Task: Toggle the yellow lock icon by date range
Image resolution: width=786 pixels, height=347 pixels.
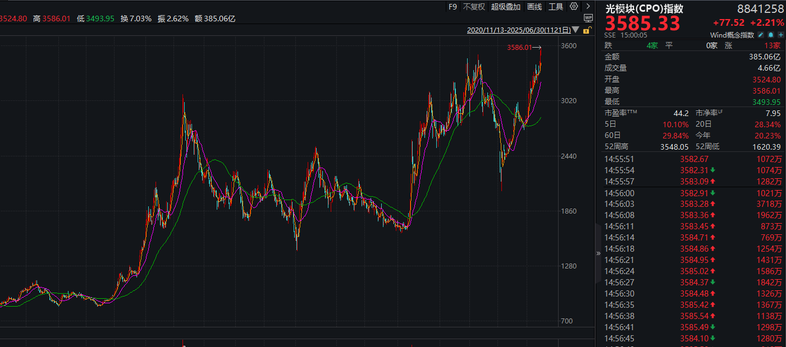Action: point(587,30)
